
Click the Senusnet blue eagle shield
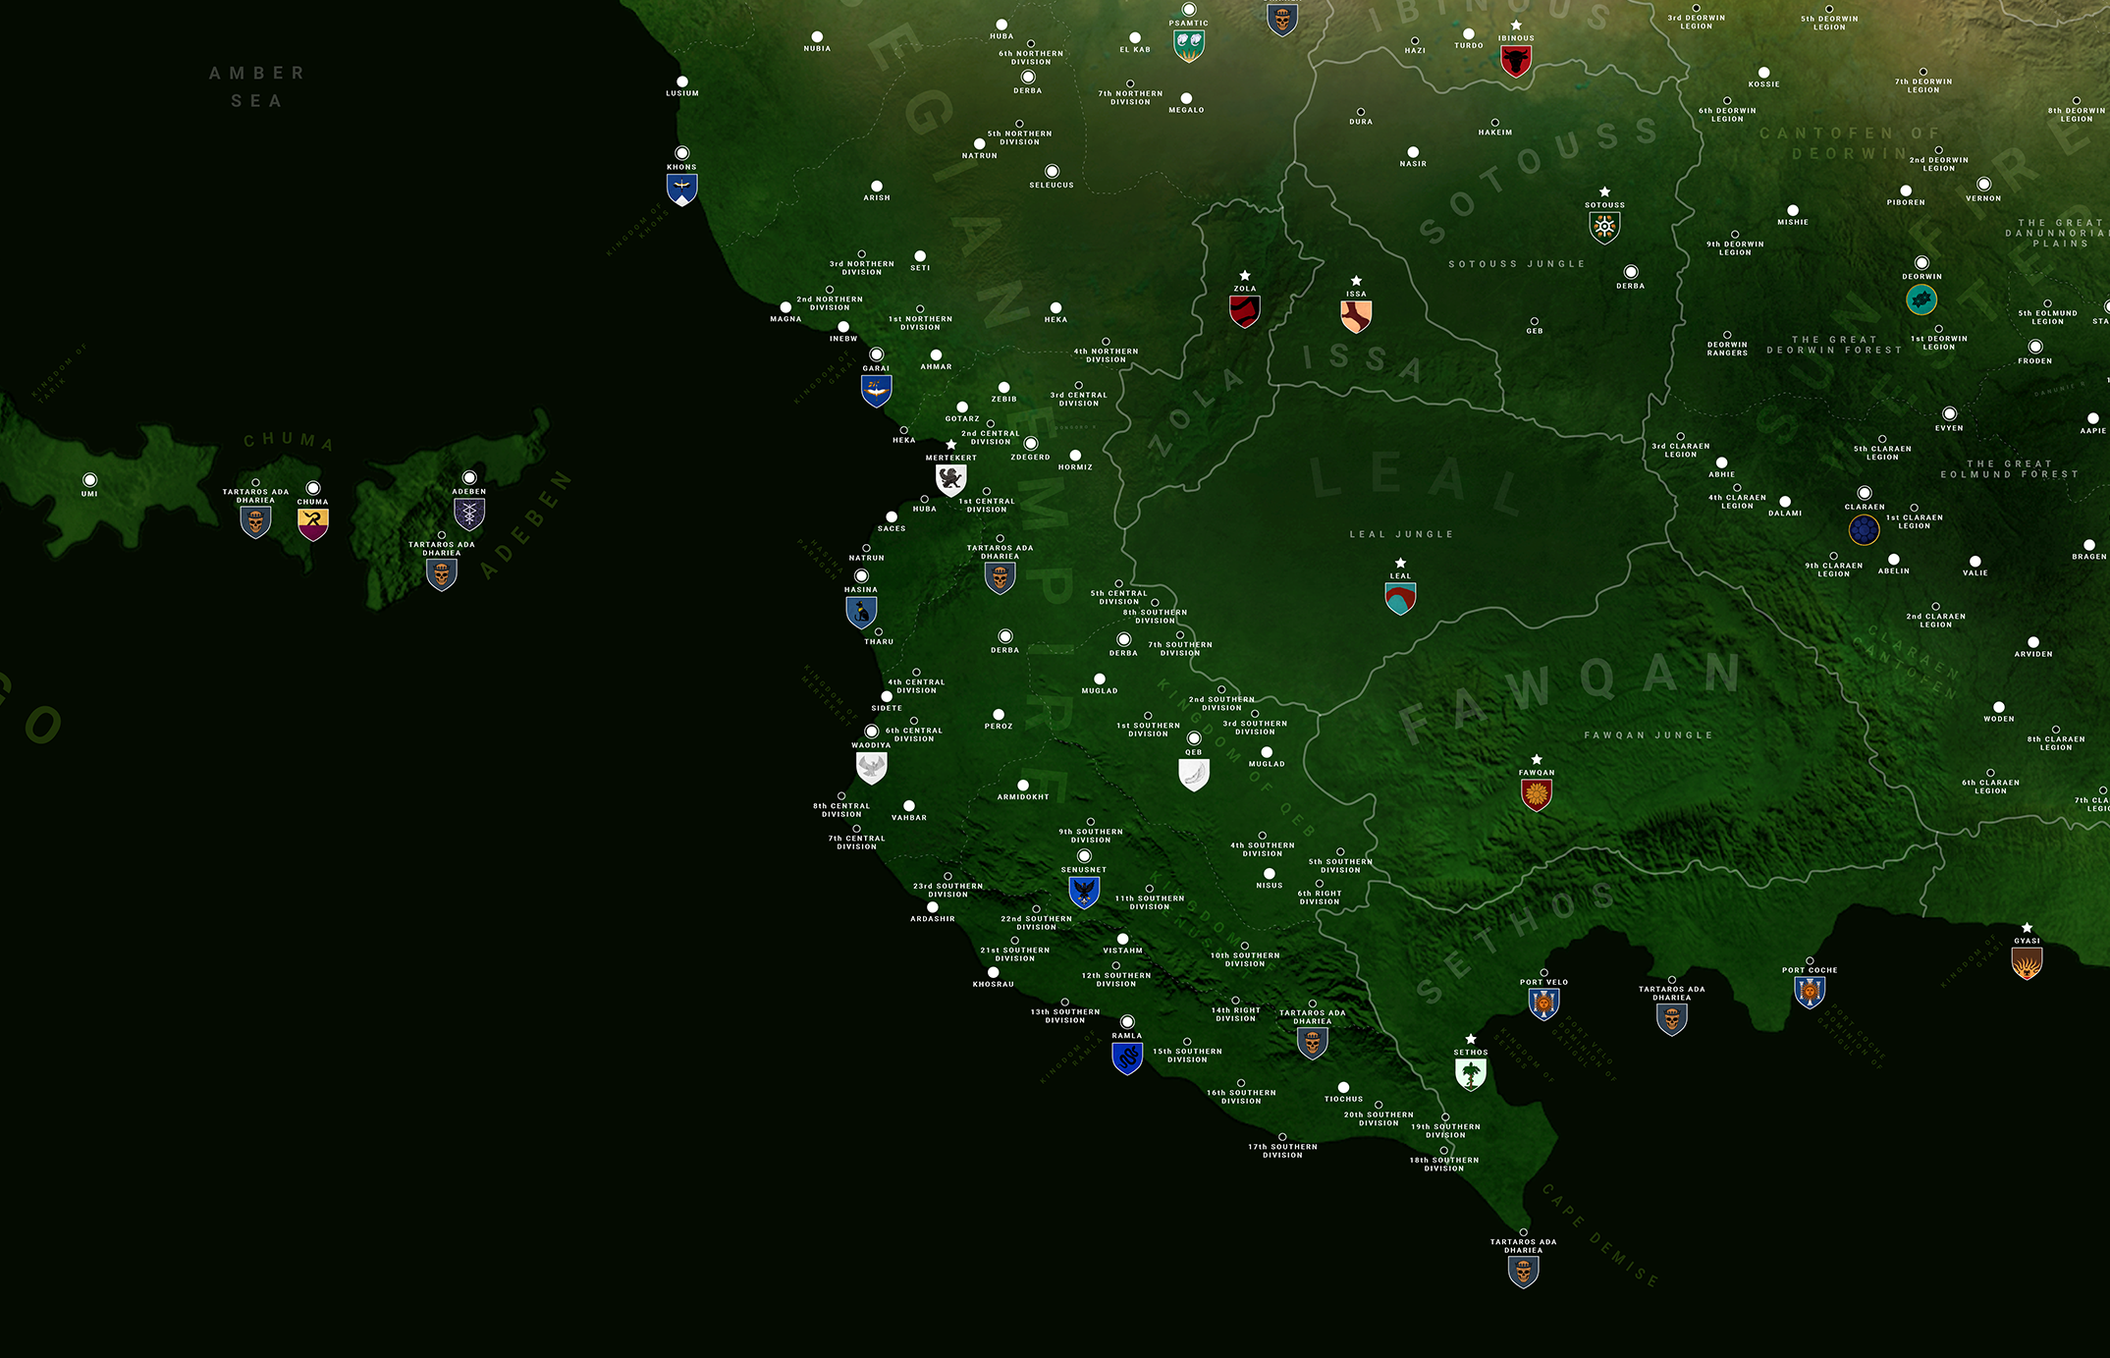tap(1083, 892)
